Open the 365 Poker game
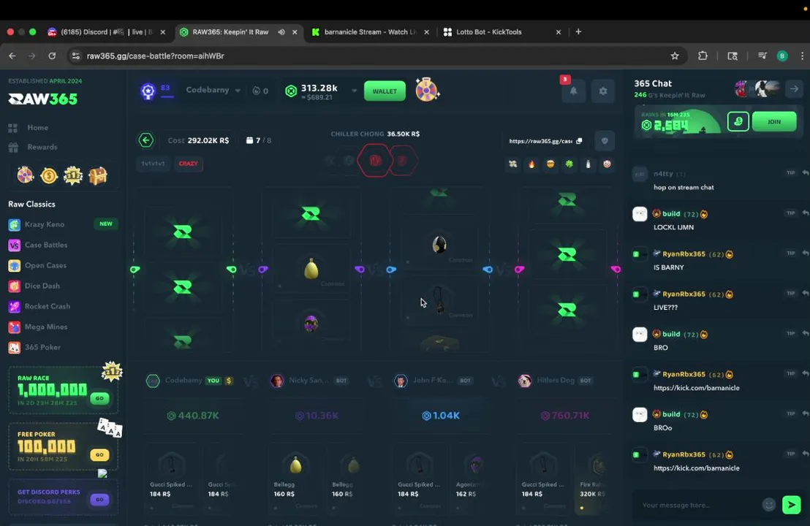This screenshot has width=810, height=526. 42,348
